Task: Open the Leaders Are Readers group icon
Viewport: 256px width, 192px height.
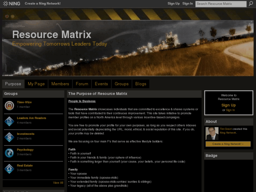Action: pyautogui.click(x=9, y=121)
